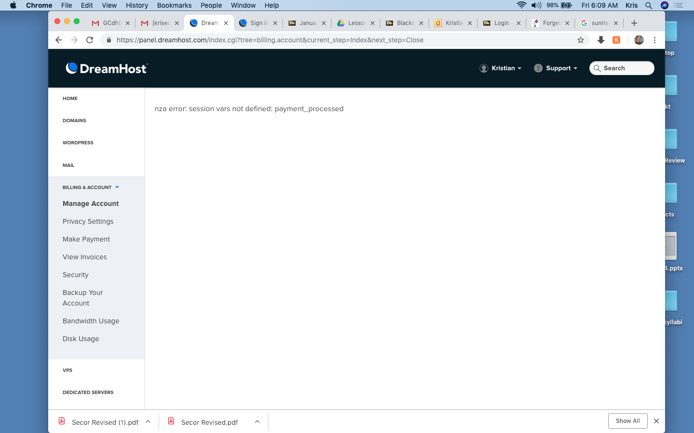
Task: Click the DreamHost logo in header
Action: tap(107, 68)
